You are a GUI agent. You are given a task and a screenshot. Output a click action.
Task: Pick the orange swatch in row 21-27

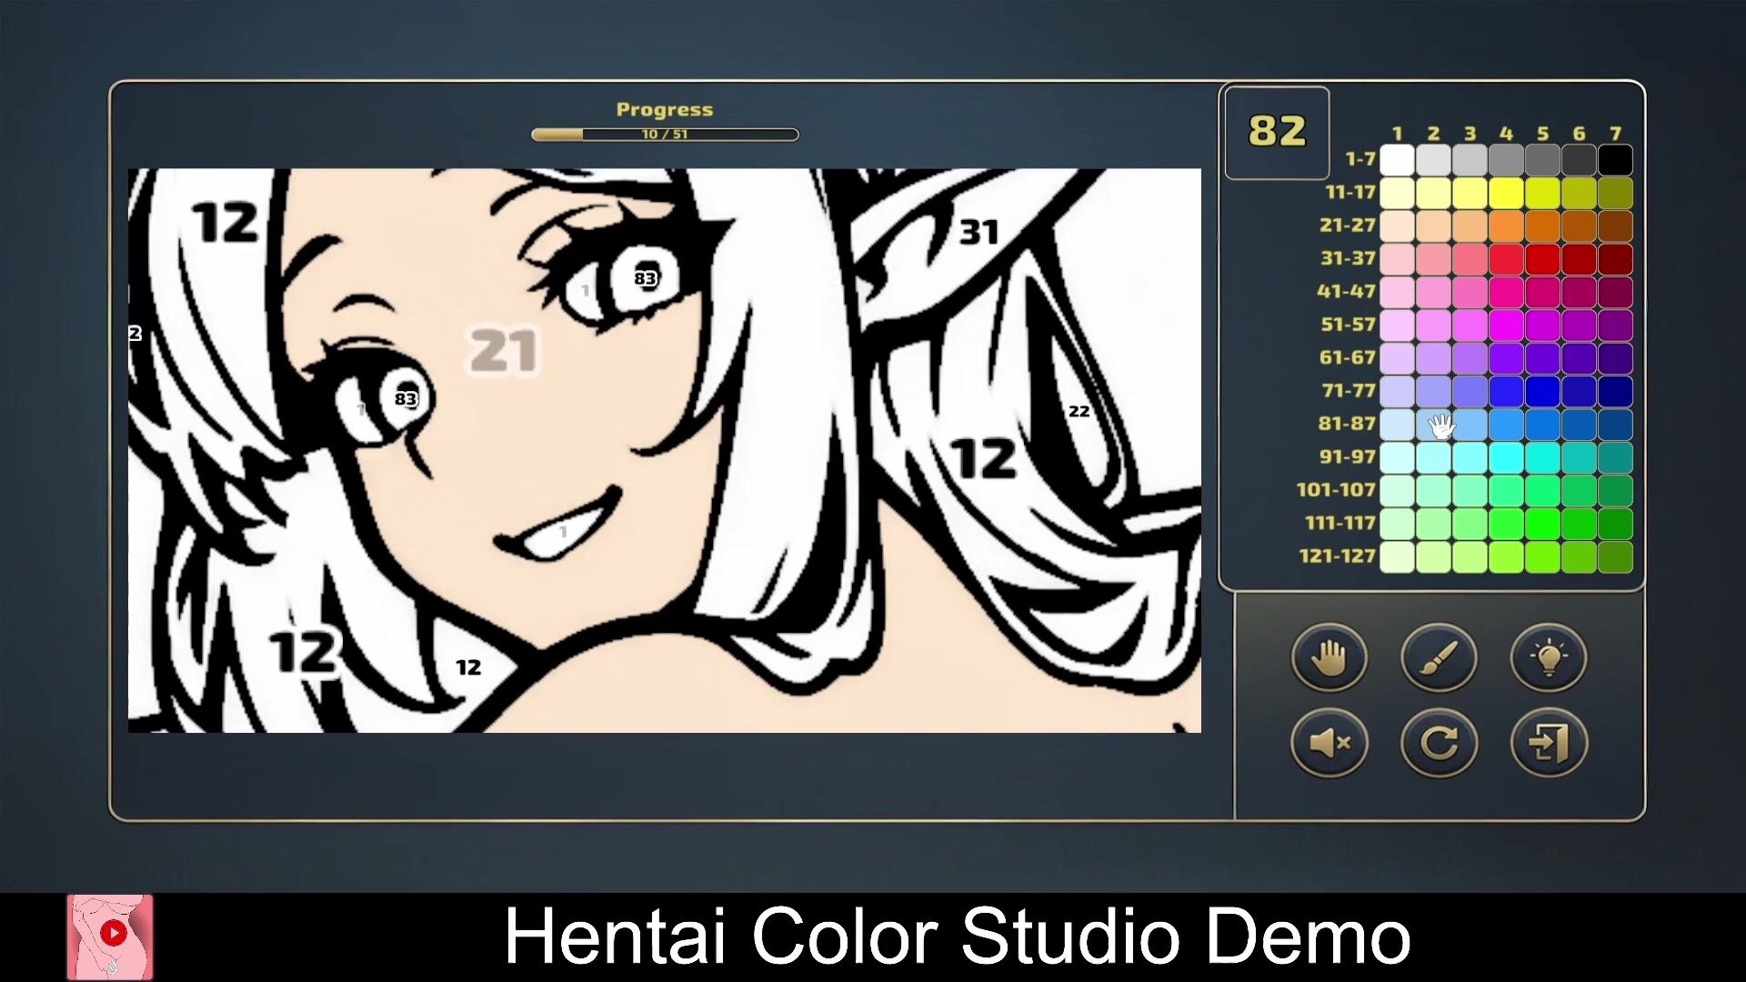pyautogui.click(x=1506, y=225)
